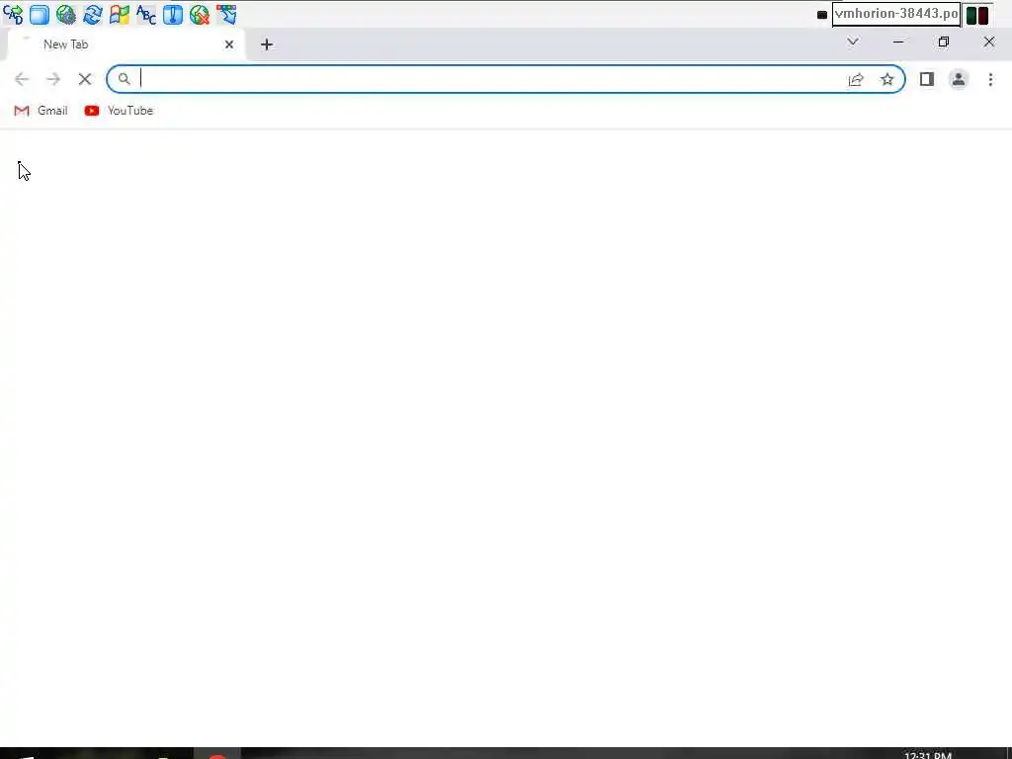Share this page via share icon

[x=856, y=79]
